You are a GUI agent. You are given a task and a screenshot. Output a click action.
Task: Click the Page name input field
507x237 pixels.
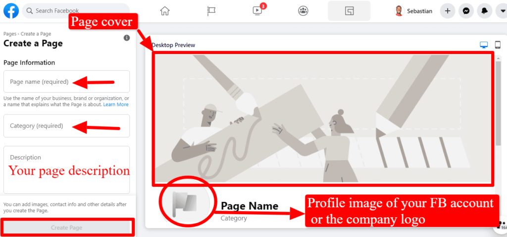click(x=67, y=82)
